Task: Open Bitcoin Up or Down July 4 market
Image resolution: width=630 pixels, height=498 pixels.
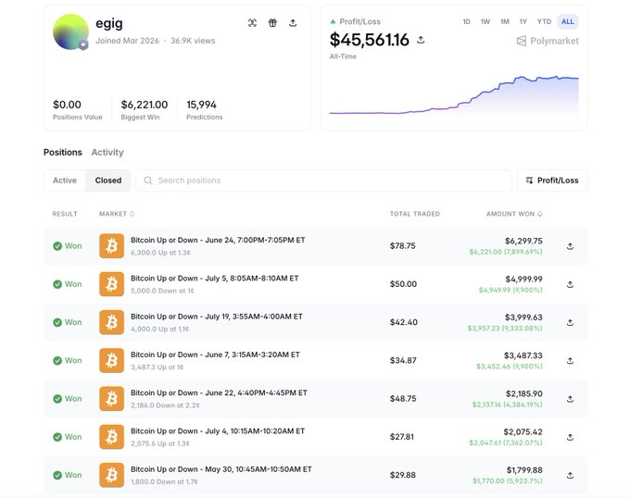Action: [x=218, y=430]
